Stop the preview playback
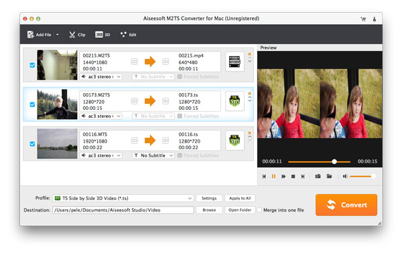 [x=293, y=177]
